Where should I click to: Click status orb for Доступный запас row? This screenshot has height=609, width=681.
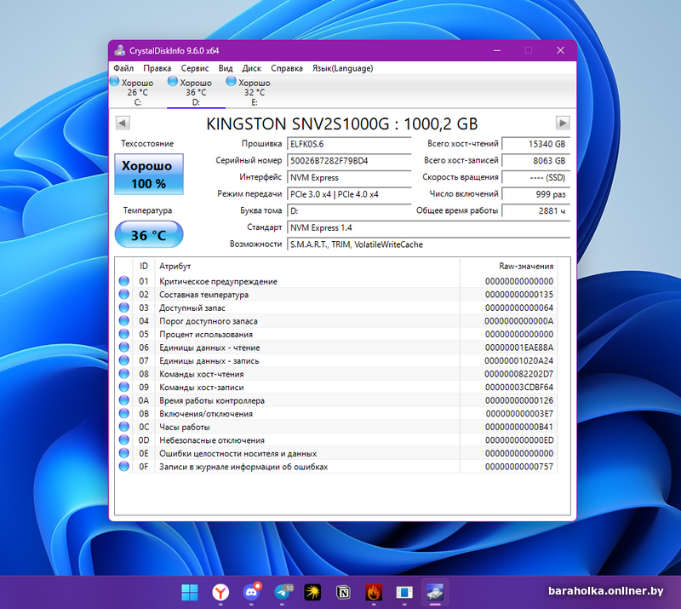tap(123, 307)
